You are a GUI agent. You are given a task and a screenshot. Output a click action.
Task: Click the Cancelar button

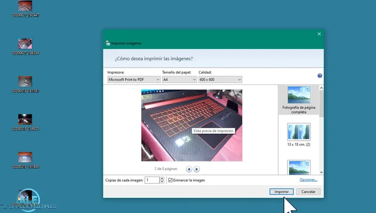(308, 192)
